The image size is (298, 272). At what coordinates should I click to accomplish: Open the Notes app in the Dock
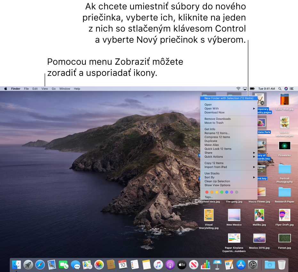click(x=146, y=265)
